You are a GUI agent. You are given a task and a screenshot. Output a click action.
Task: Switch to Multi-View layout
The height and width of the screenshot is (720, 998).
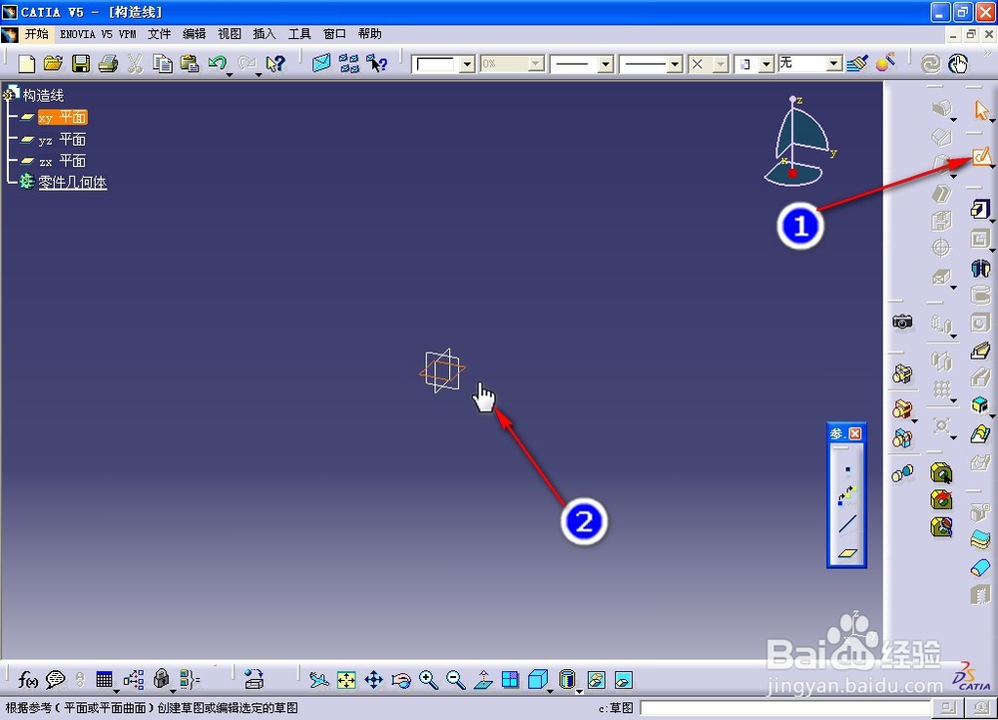[510, 680]
